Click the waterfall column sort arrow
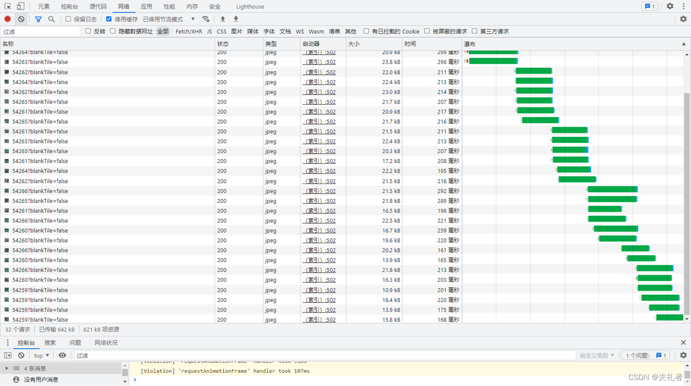The height and width of the screenshot is (386, 691). click(x=683, y=44)
